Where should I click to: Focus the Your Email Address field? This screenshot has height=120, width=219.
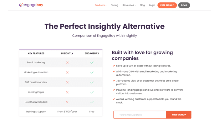(x=140, y=115)
